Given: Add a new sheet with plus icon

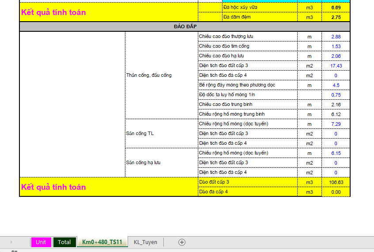Looking at the screenshot, I should 181,242.
